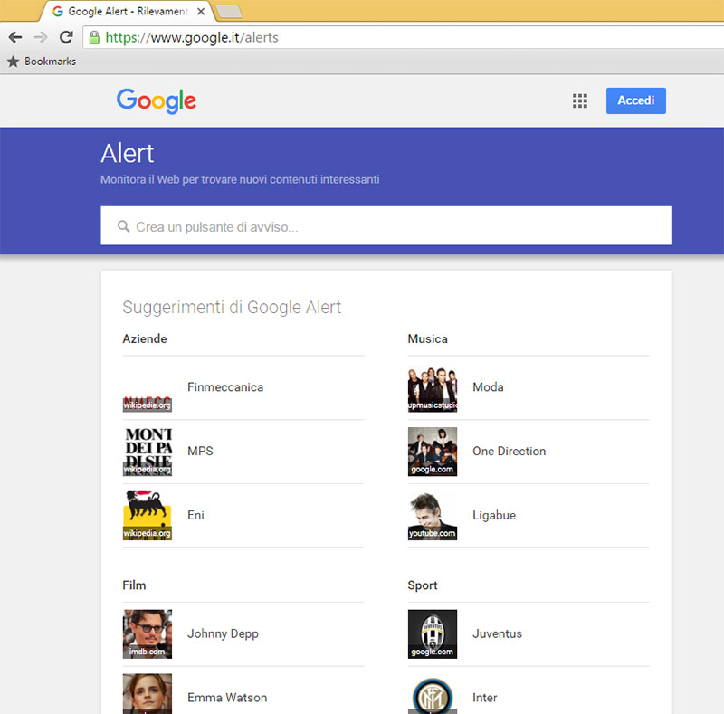This screenshot has height=714, width=724.
Task: Open the Google apps grid icon
Action: [x=580, y=100]
